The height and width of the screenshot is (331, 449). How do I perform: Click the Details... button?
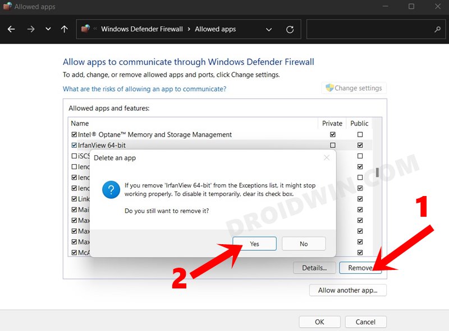tap(314, 268)
